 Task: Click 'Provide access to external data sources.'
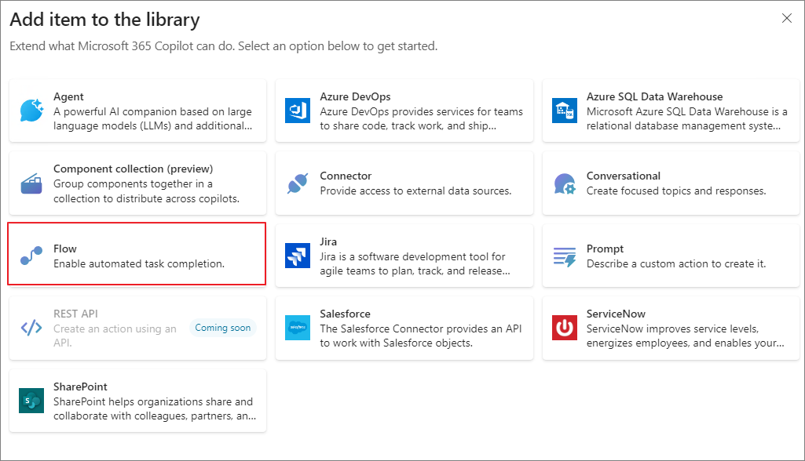point(415,191)
